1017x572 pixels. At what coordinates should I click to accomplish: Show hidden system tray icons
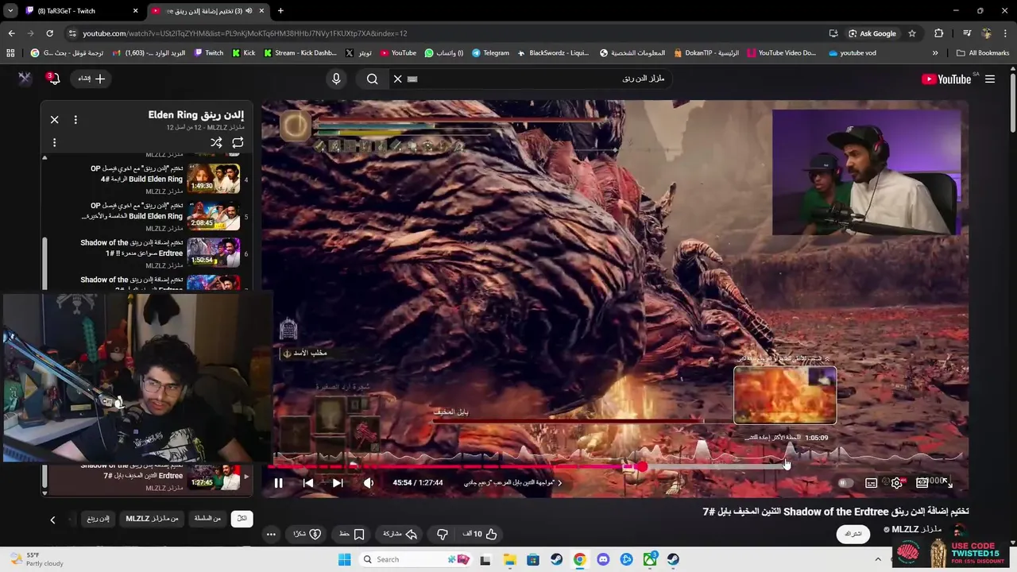878,559
